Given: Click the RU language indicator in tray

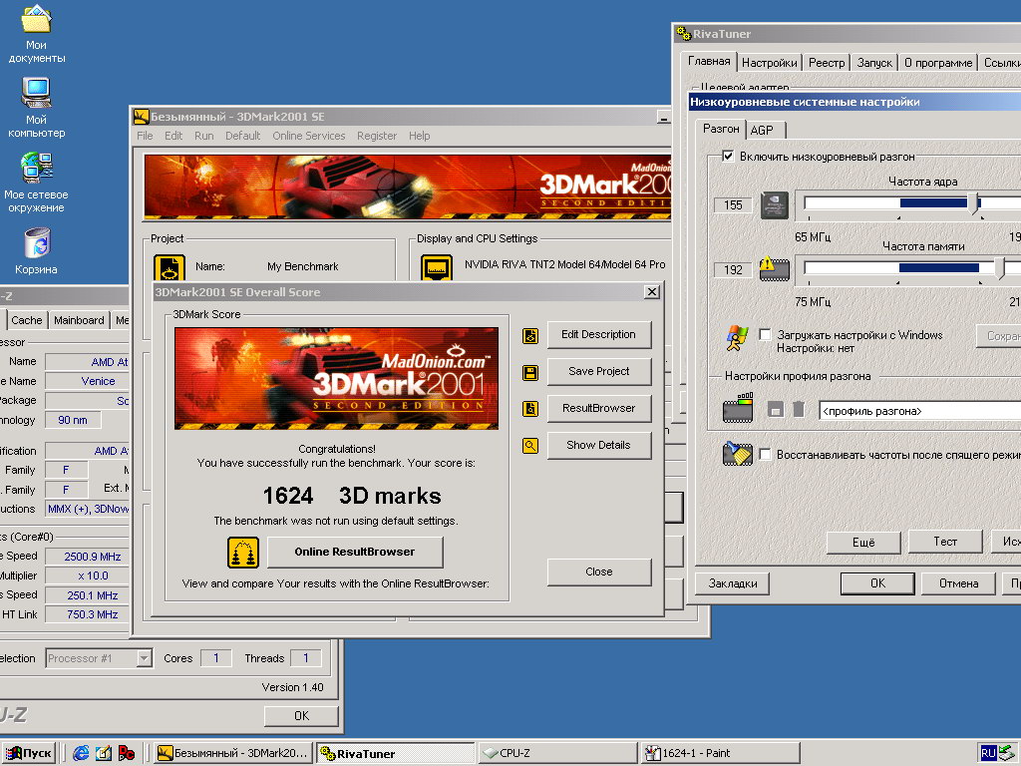Looking at the screenshot, I should (x=988, y=753).
